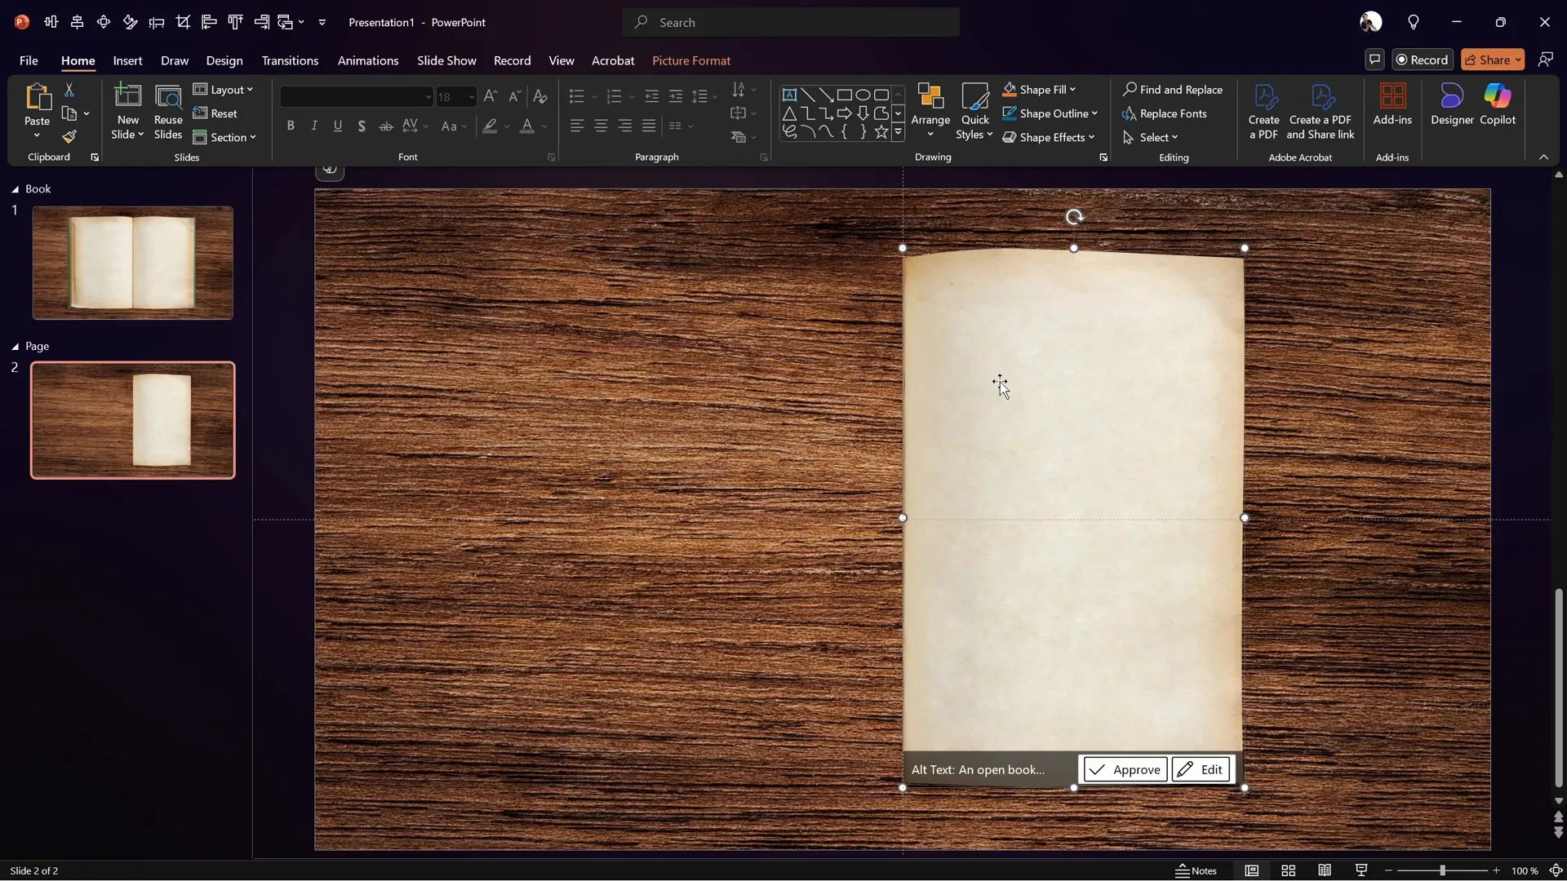Expand the shapes gallery More arrow
Screen dimensions: 1567x881
tap(899, 132)
